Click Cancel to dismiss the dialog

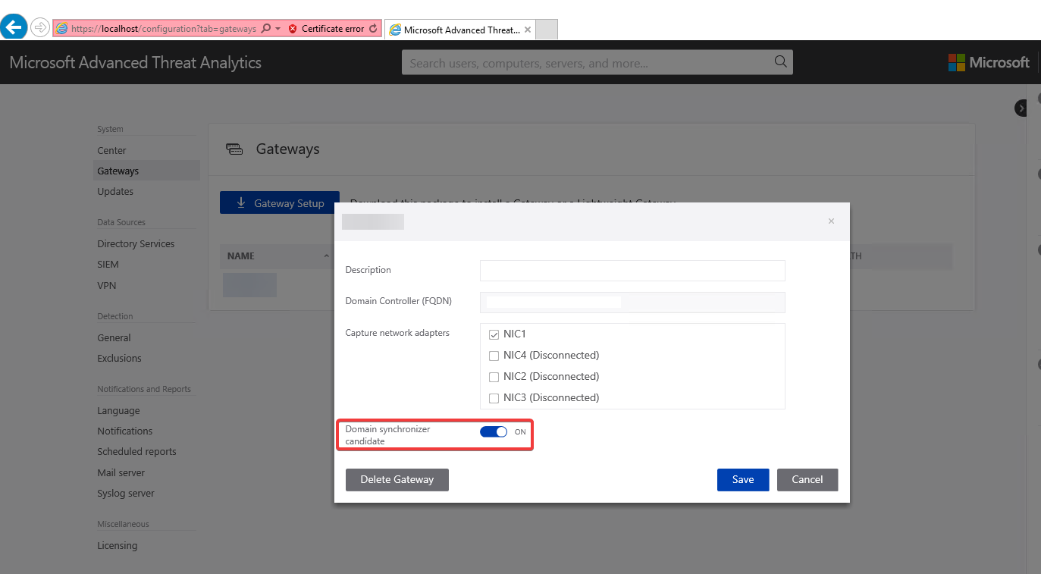[x=807, y=479]
